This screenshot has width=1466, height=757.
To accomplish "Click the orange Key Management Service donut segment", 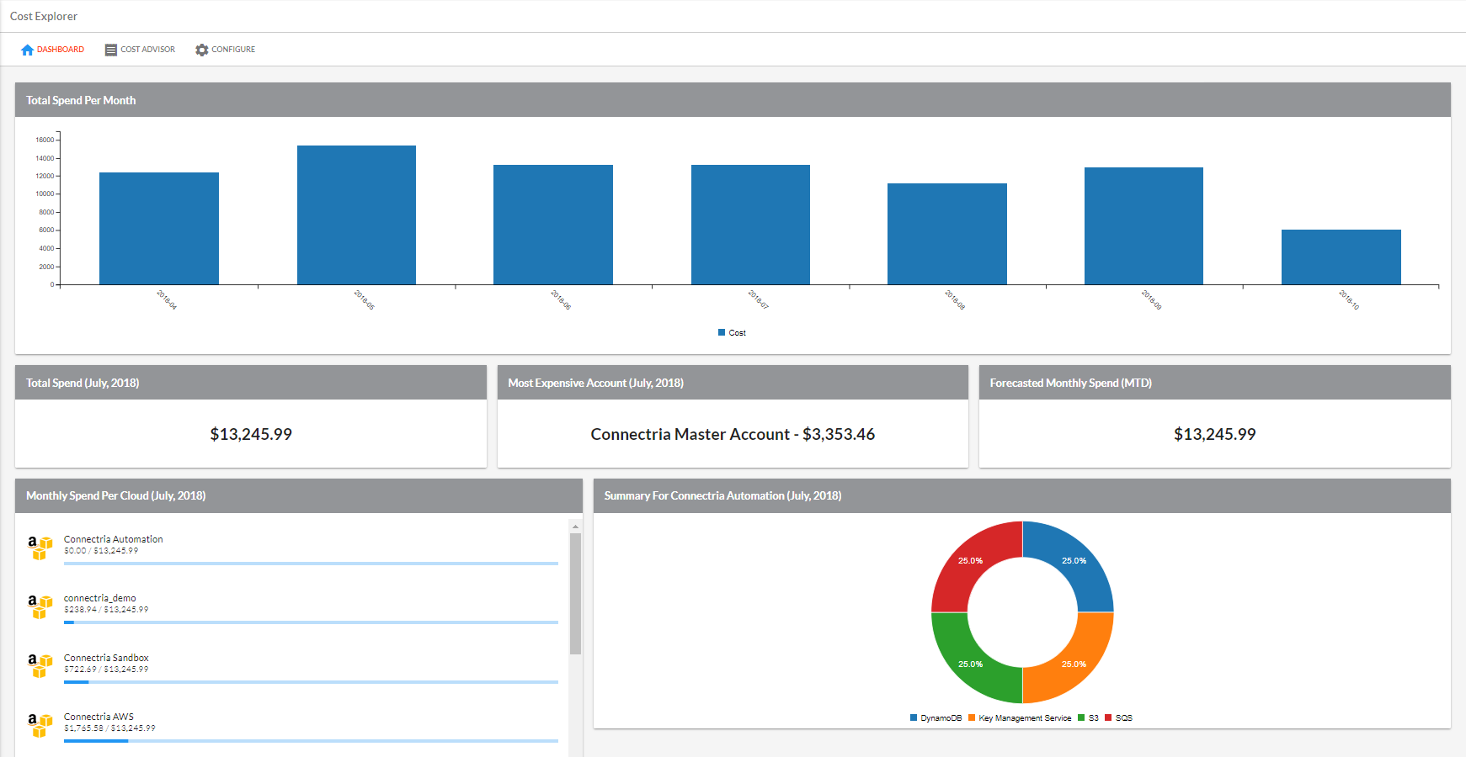I will [1074, 664].
